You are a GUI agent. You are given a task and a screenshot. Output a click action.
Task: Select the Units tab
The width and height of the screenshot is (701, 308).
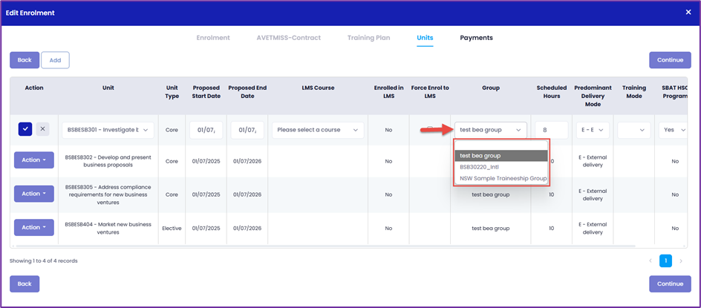(x=425, y=38)
